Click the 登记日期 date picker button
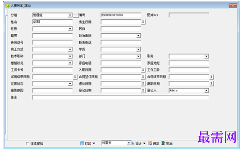 click(x=143, y=90)
